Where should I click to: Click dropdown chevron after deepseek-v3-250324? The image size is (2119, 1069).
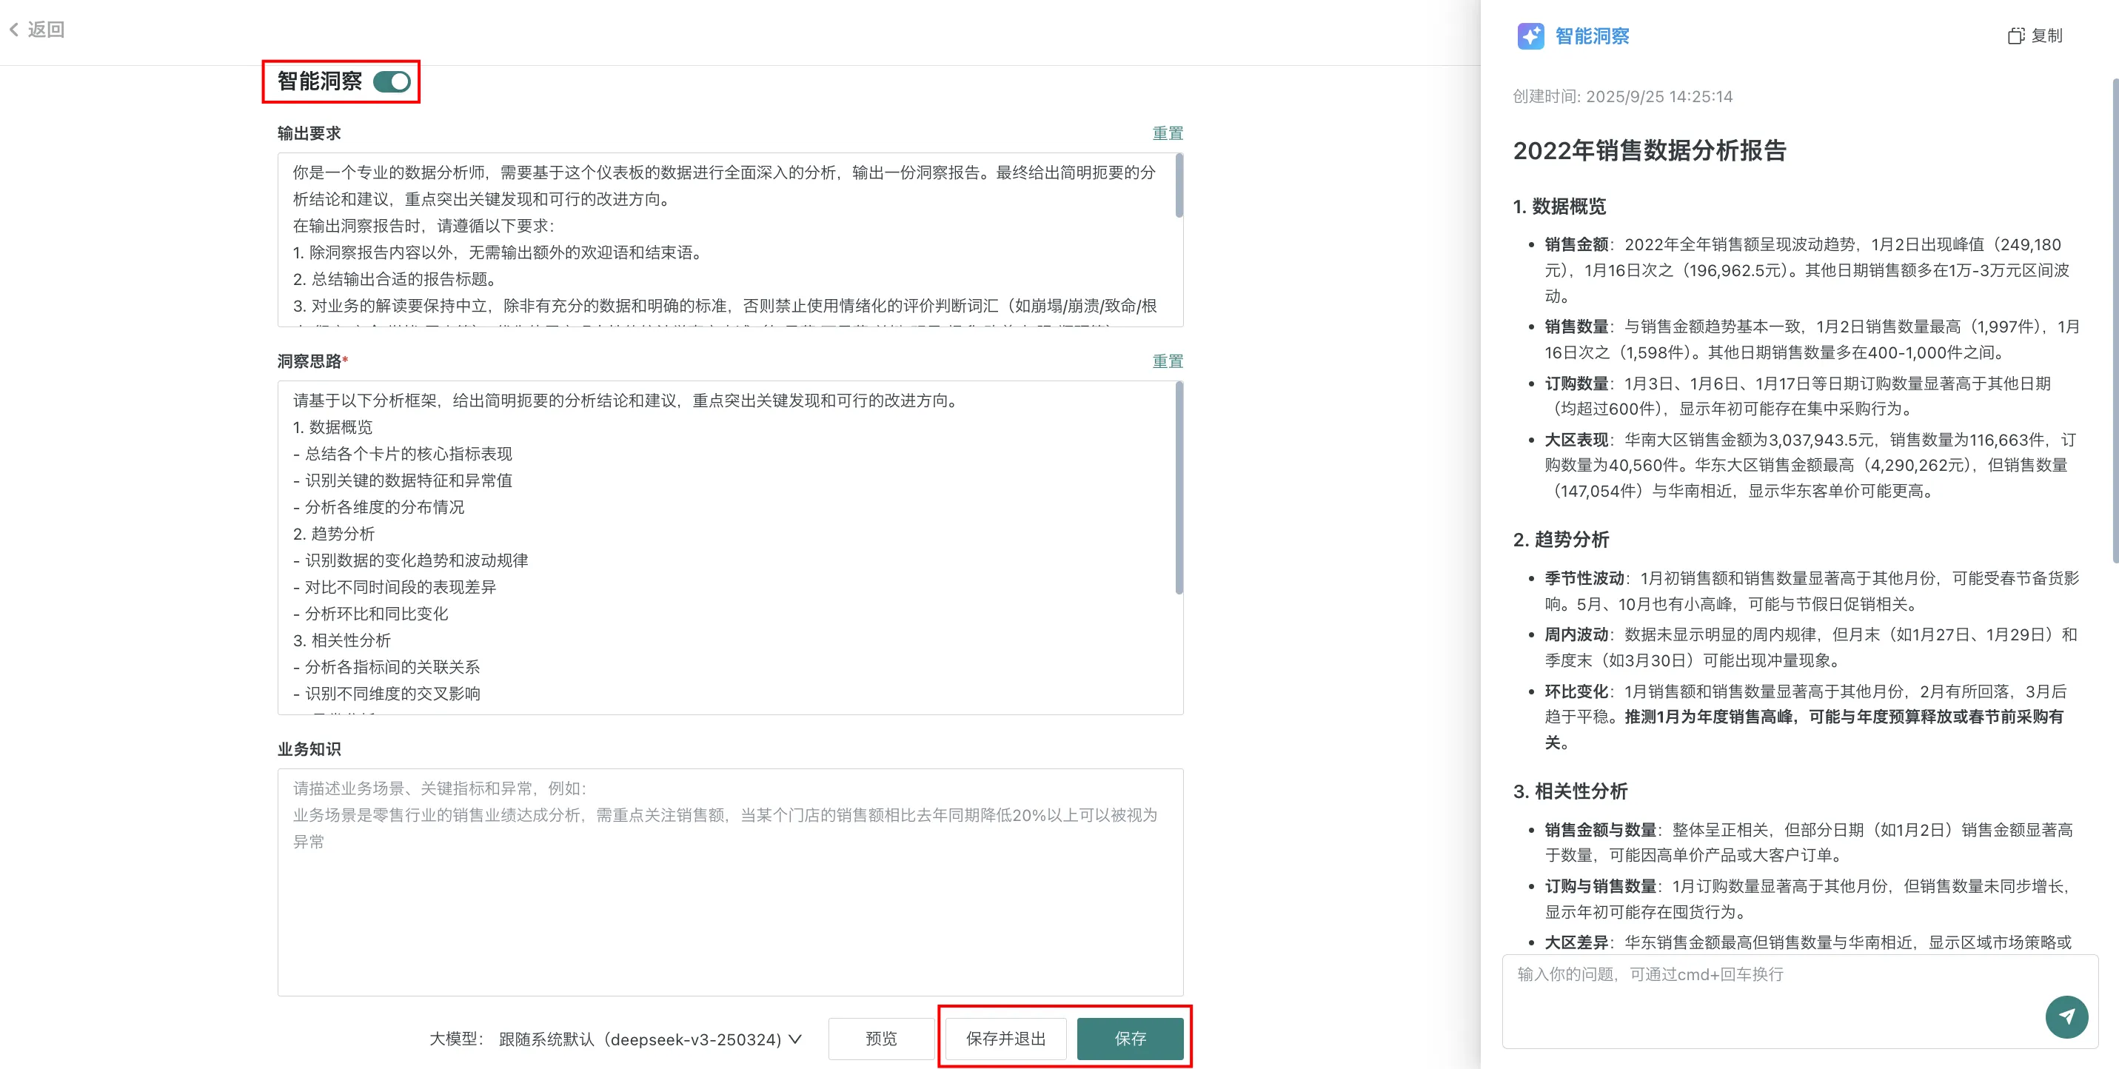794,1039
